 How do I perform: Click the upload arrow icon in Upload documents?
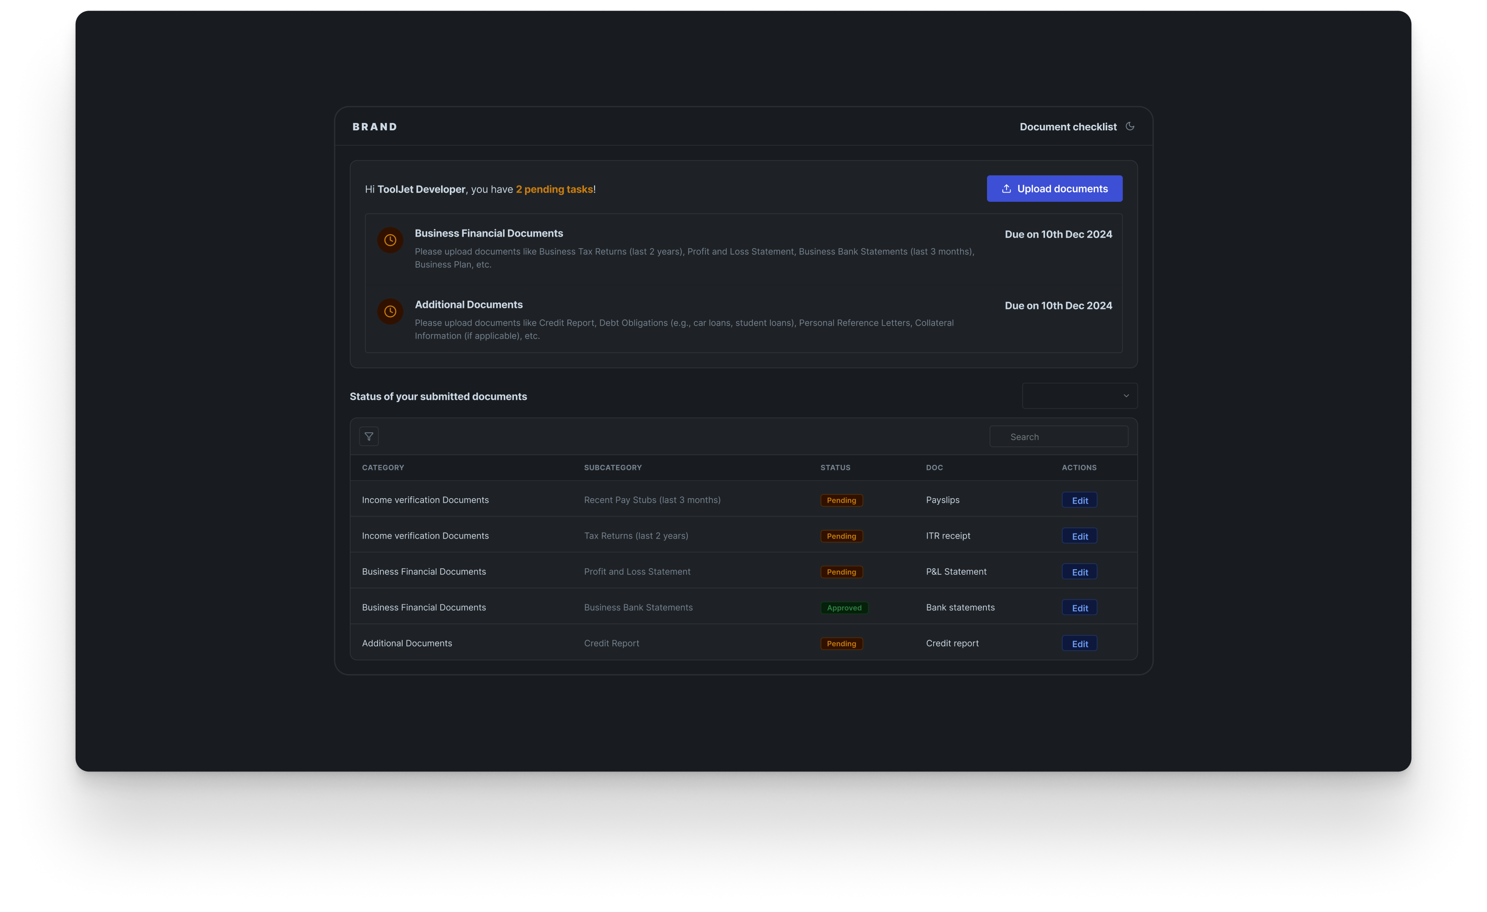pyautogui.click(x=1006, y=189)
